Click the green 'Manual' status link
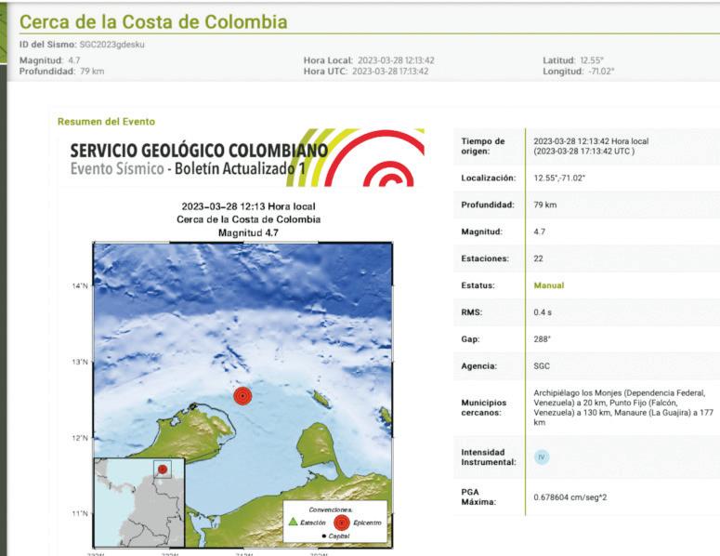 549,285
